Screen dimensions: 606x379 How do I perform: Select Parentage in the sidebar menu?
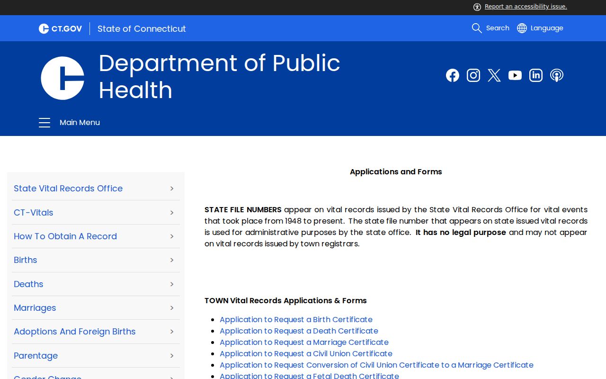pyautogui.click(x=36, y=356)
